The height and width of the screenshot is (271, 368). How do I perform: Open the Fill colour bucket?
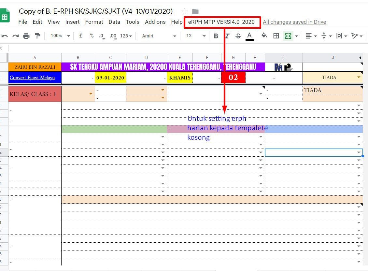(x=264, y=36)
